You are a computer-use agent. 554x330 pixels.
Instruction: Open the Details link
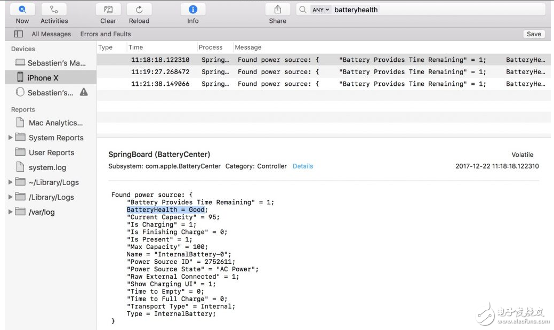pyautogui.click(x=302, y=166)
